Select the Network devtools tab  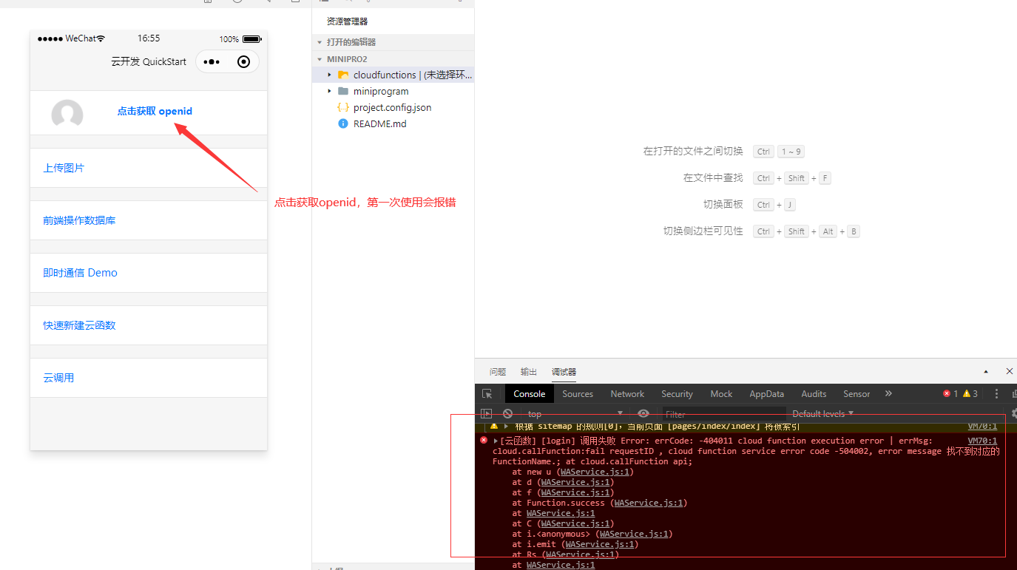(x=627, y=394)
